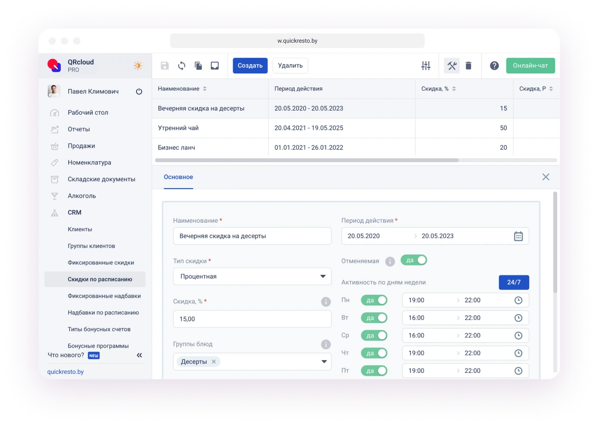Collapse sidebar with double chevron icon
The image size is (598, 427).
(139, 355)
